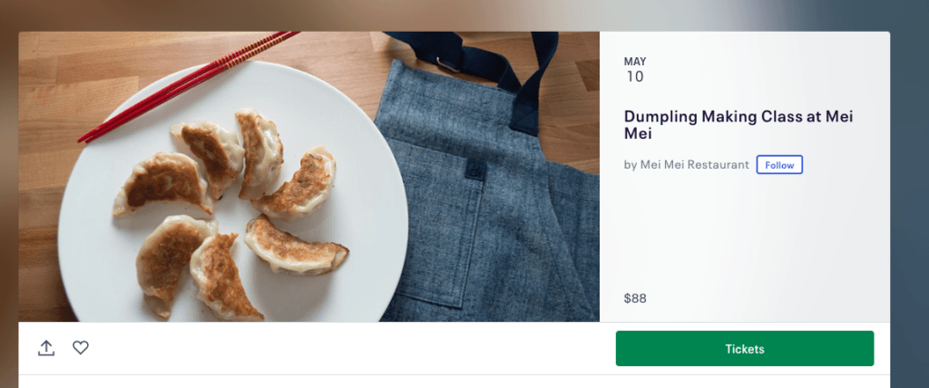Follow Mei Mei Restaurant organizer
The height and width of the screenshot is (388, 929).
779,165
